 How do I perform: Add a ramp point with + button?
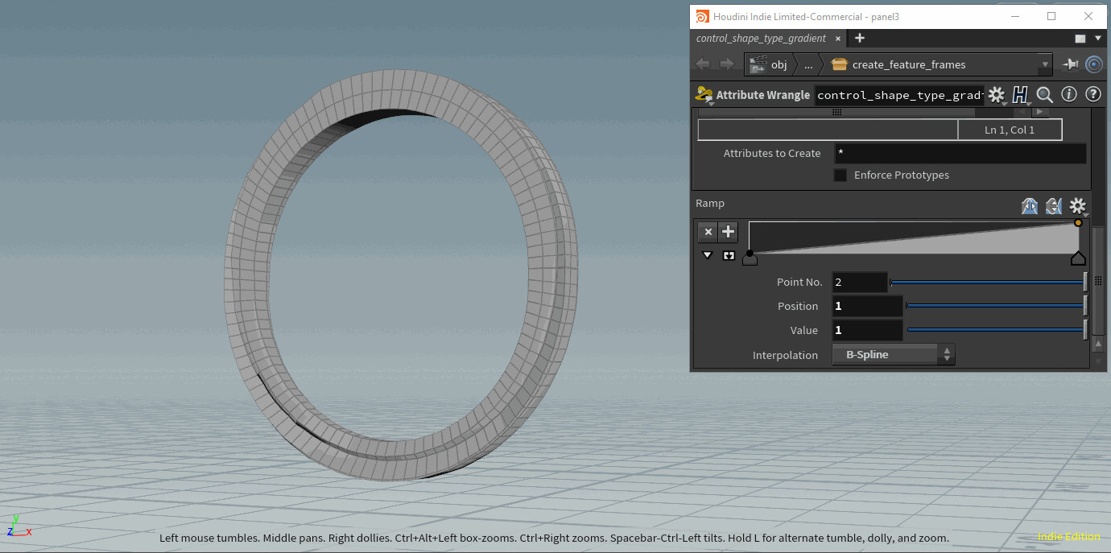click(x=728, y=232)
